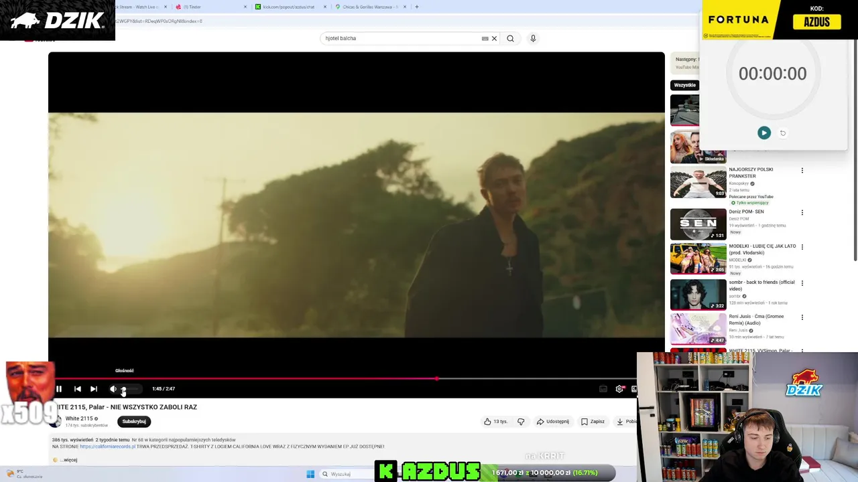Open options menu for Reni Jusis video
The image size is (858, 482).
802,317
